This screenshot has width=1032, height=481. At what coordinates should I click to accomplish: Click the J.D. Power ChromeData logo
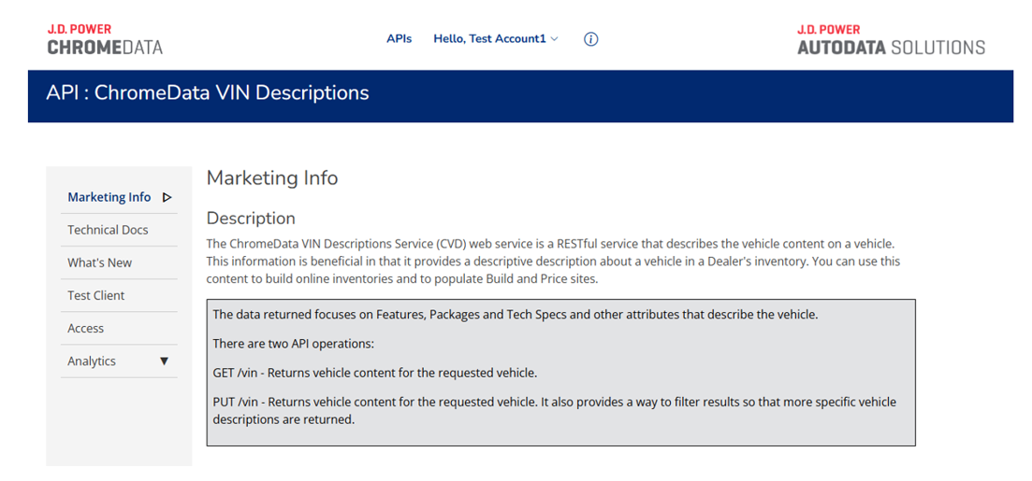(105, 39)
